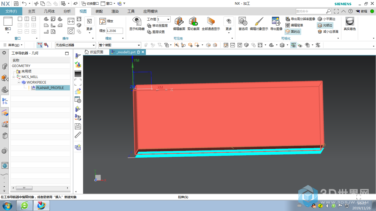Click the Find Command (查找命令) search box
Viewport: 376px width, 211px height.
(314, 11)
